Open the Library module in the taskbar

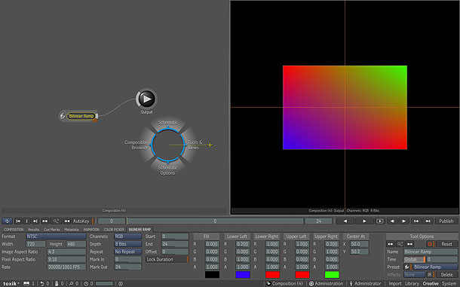coord(412,283)
